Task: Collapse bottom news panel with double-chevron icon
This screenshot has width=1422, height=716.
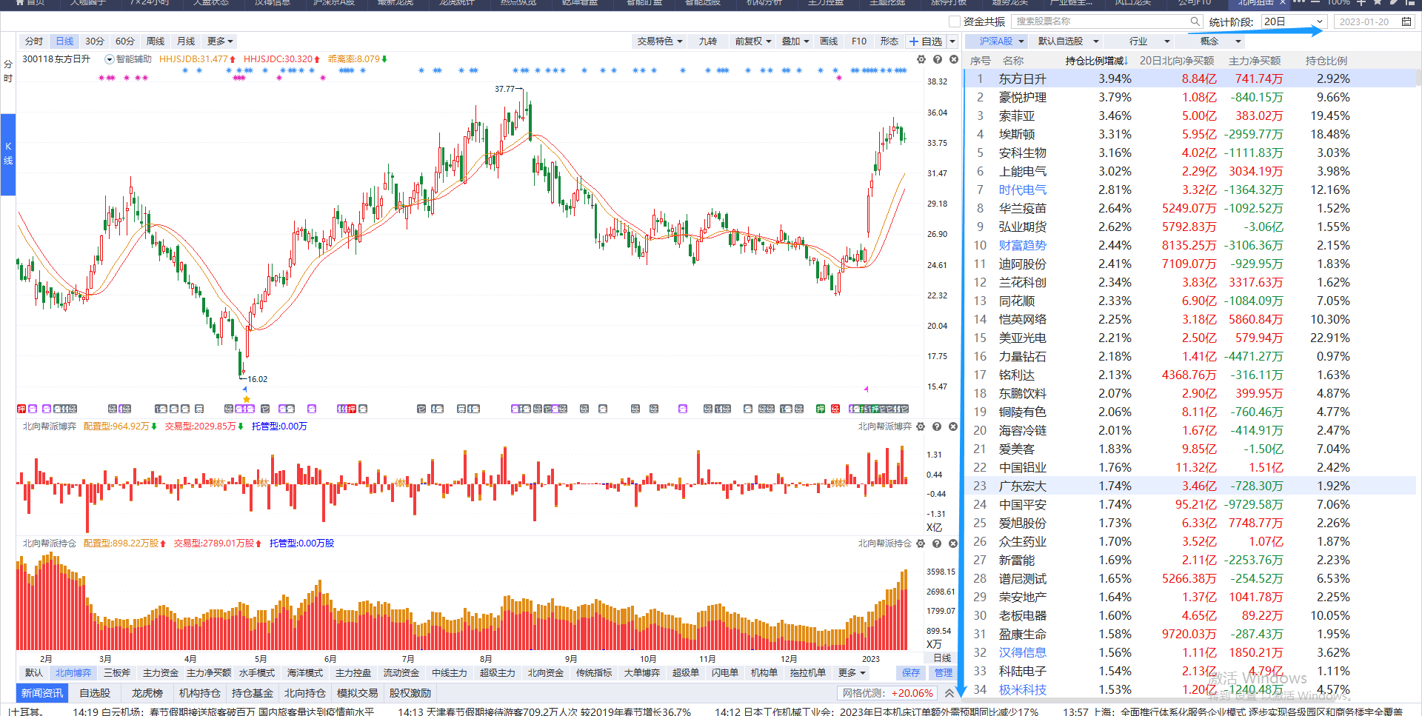Action: (x=949, y=694)
